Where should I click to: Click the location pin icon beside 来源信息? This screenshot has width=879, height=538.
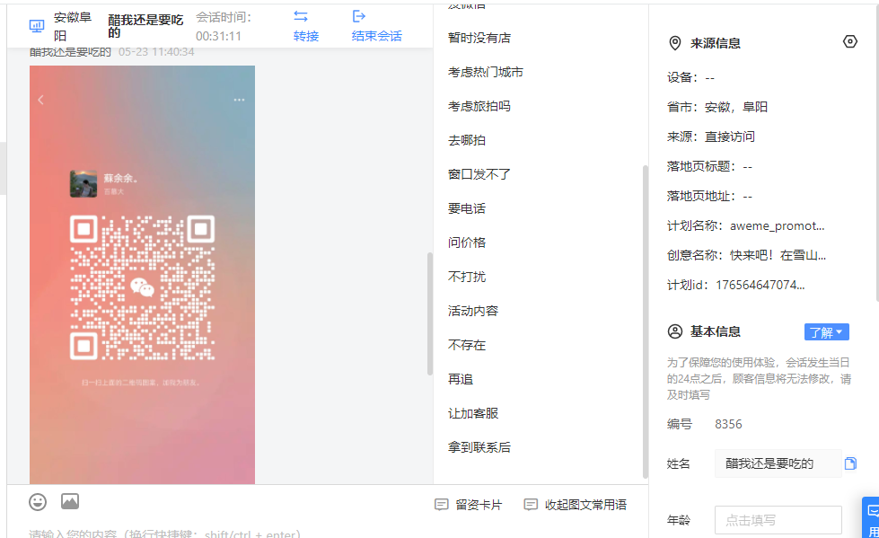point(675,43)
